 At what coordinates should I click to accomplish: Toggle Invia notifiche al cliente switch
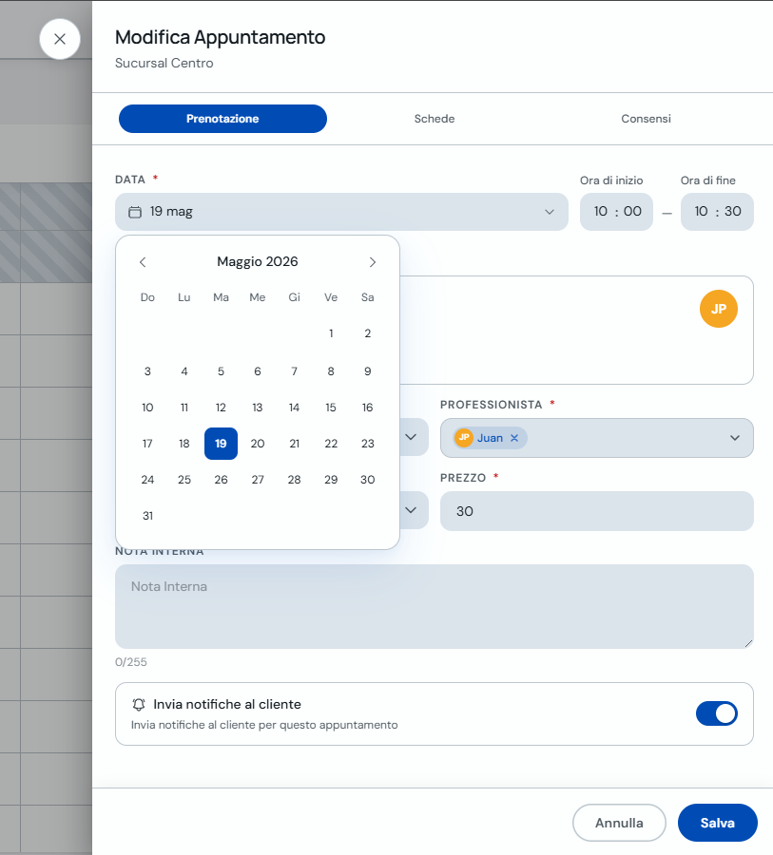[x=716, y=713]
